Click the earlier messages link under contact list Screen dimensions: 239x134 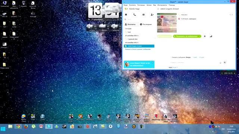tap(138, 49)
